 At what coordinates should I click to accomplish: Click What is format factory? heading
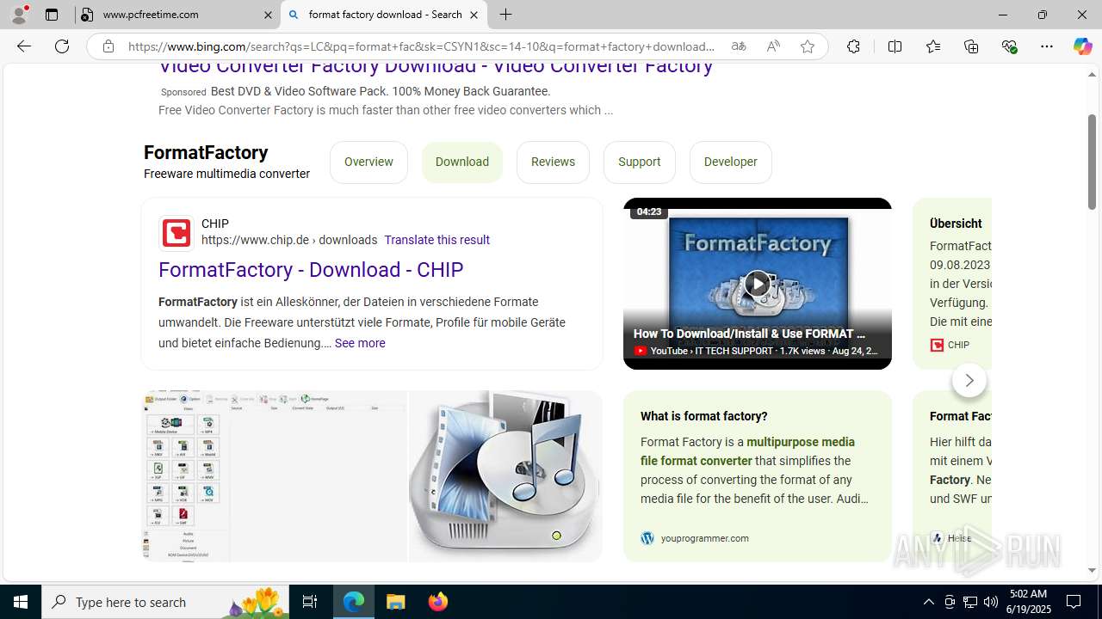(x=703, y=416)
